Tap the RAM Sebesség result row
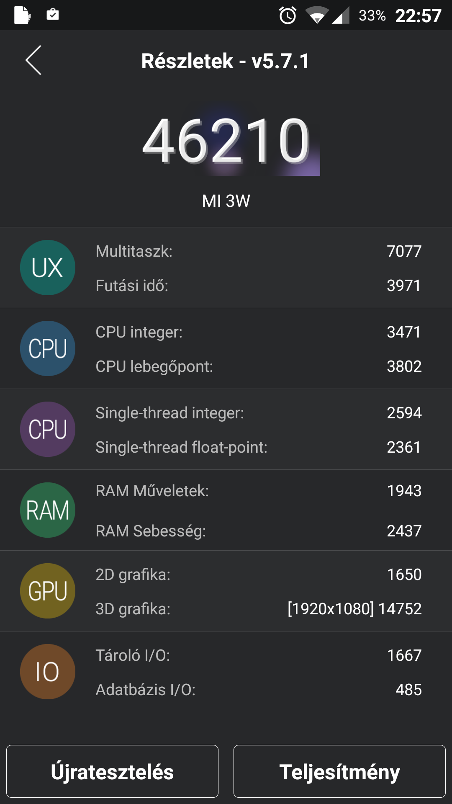This screenshot has width=452, height=804. click(258, 531)
